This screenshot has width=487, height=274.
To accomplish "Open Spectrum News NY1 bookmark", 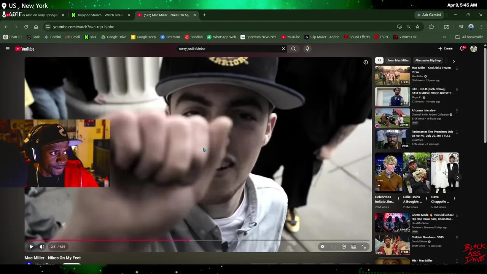I will (x=258, y=37).
